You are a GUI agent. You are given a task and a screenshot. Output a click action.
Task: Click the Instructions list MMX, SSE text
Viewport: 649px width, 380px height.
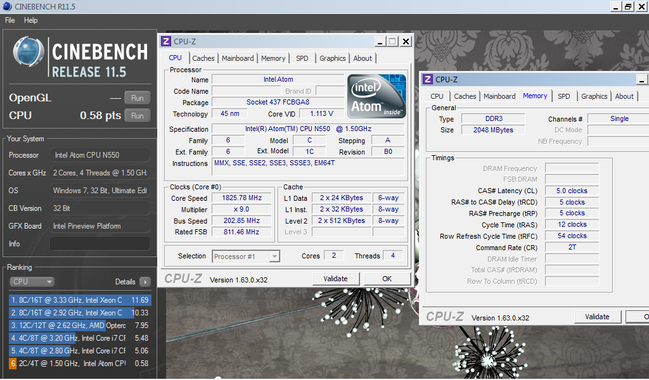[x=274, y=163]
